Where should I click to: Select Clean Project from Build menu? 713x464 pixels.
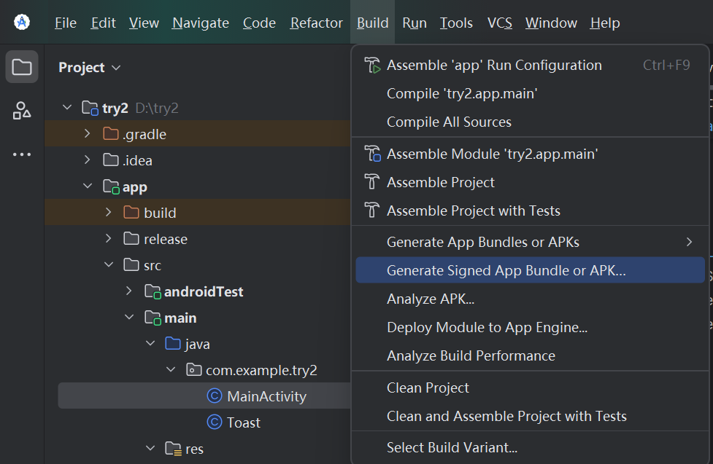pos(428,388)
